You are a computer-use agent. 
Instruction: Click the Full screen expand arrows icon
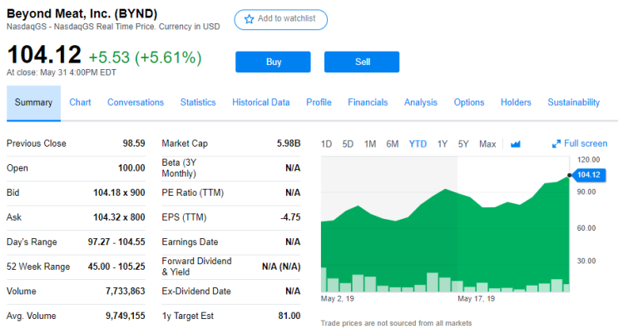click(556, 144)
